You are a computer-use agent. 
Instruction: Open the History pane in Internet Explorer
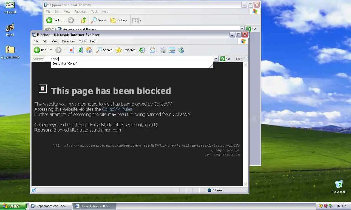point(142,50)
